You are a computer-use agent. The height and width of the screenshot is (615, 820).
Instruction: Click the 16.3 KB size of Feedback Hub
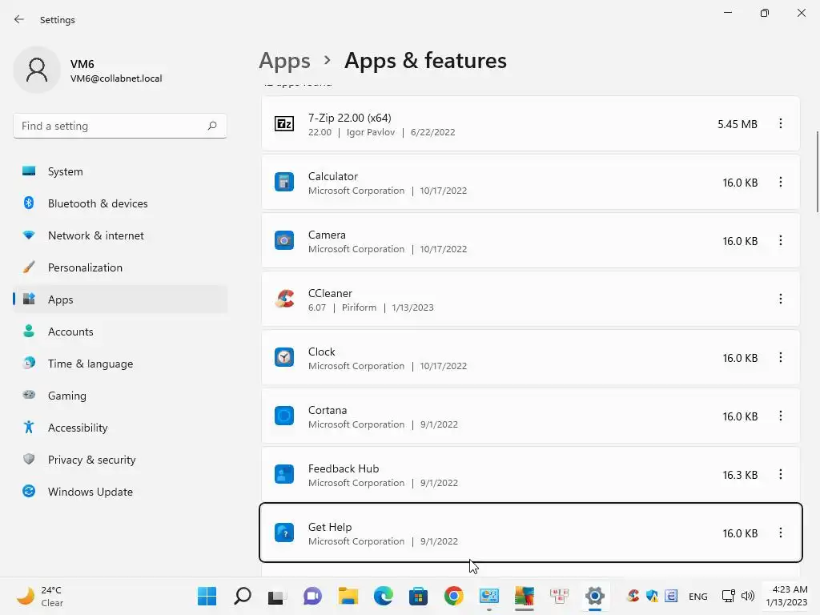pyautogui.click(x=740, y=475)
